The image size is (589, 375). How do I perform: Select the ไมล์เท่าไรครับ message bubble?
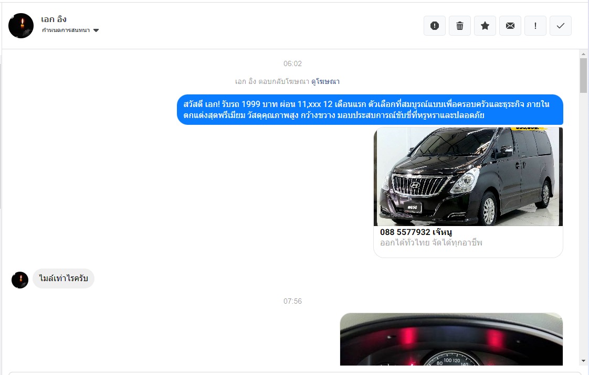64,278
